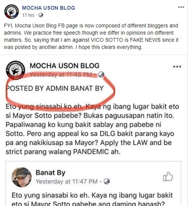Open the MOCHA USON BLOG page link at top
The width and height of the screenshot is (188, 206).
coord(48,8)
